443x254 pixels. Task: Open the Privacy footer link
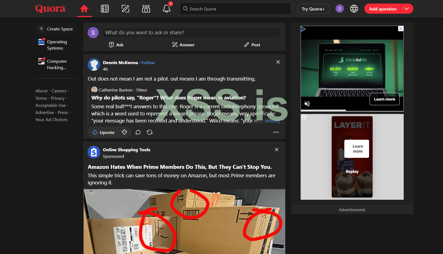(58, 98)
